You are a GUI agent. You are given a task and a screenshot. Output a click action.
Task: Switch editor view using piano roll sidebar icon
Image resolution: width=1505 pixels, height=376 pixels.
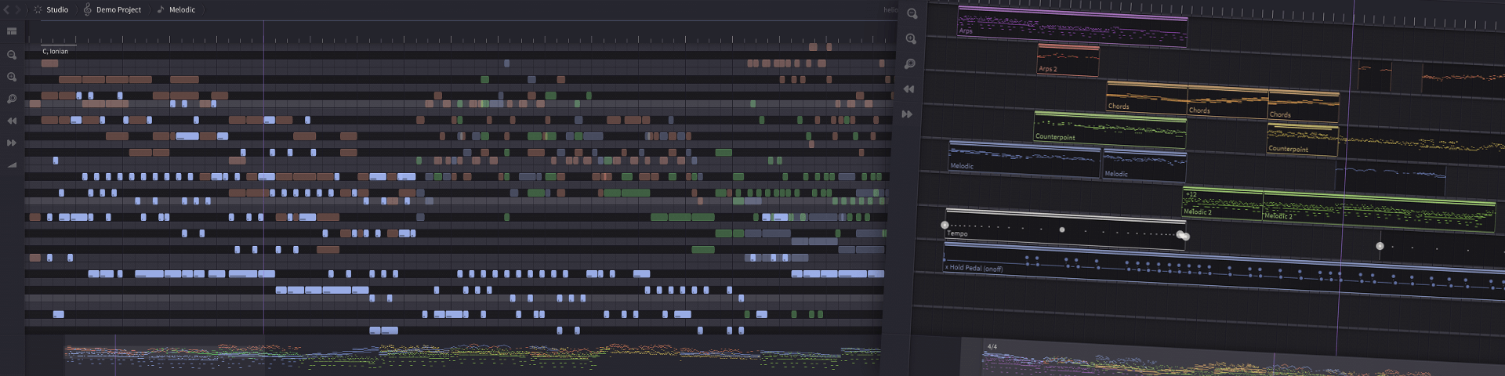coord(12,31)
